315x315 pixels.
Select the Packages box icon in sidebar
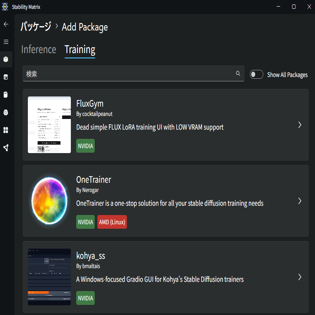(6, 59)
